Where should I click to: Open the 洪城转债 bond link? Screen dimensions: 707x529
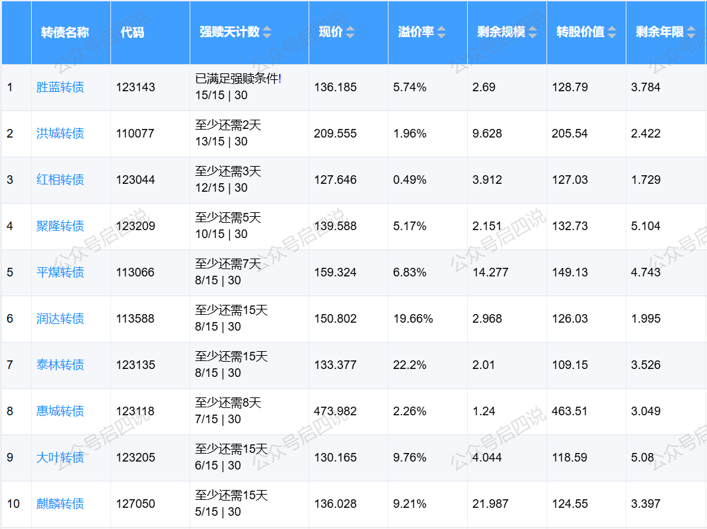coord(60,134)
